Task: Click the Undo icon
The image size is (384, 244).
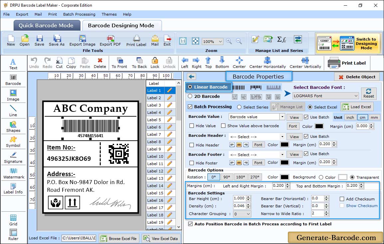Action: coord(34,63)
